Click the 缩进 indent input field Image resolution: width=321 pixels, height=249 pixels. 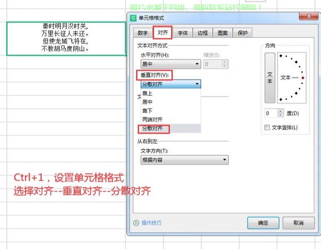(x=213, y=64)
